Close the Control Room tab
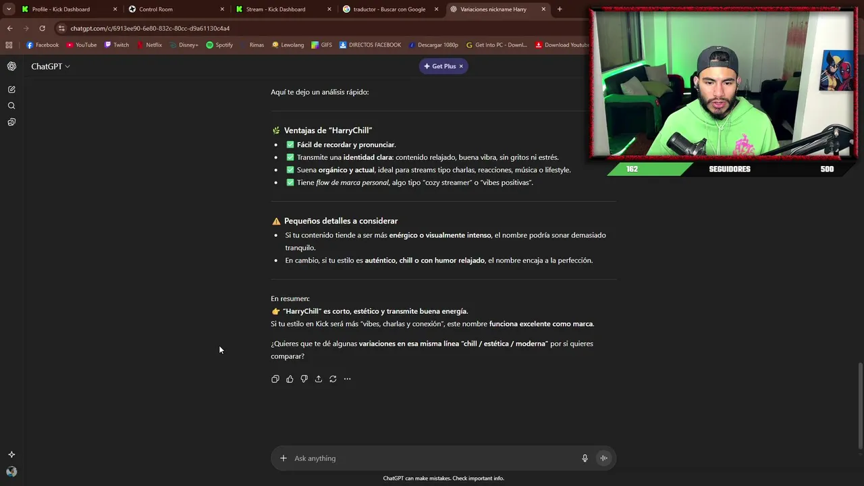864x486 pixels. (222, 9)
